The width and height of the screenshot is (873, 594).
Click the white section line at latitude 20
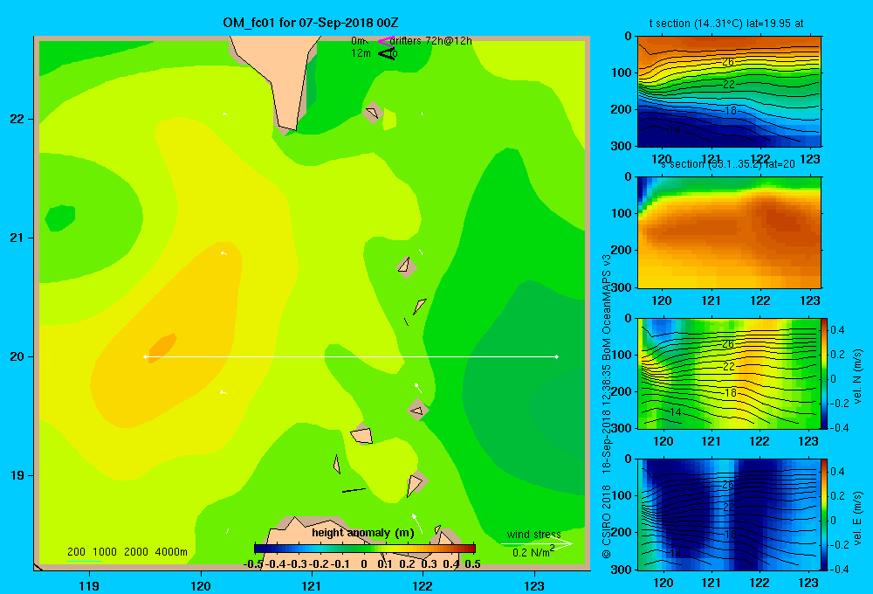tap(351, 356)
